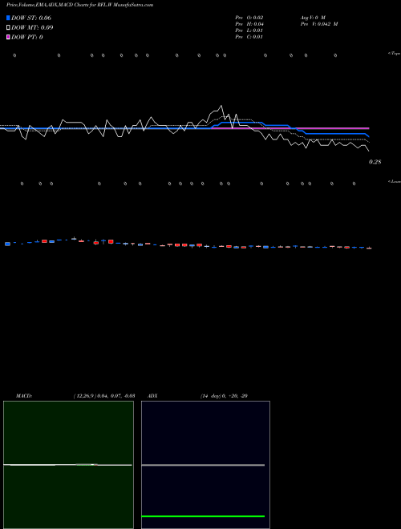
Task: Select the 'DOW MT: 0.09' legend label
Action: pos(32,27)
